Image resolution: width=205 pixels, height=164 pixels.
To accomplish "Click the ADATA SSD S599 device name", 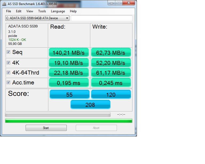I will pos(23,26).
